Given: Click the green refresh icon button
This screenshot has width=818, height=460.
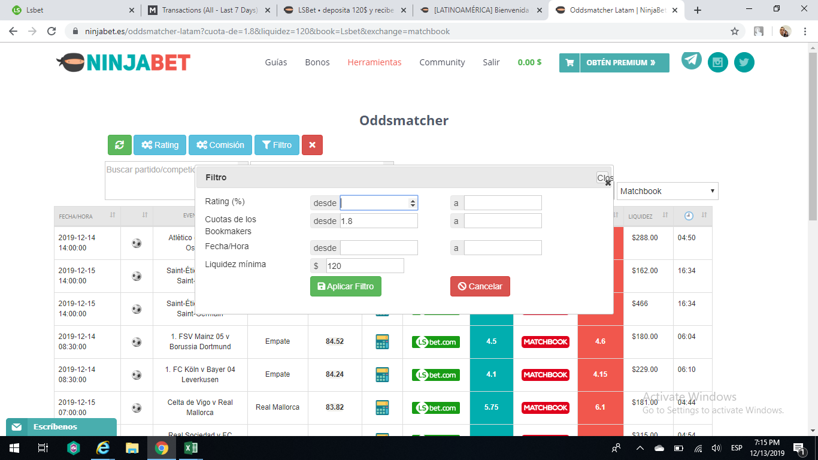Looking at the screenshot, I should [x=120, y=145].
